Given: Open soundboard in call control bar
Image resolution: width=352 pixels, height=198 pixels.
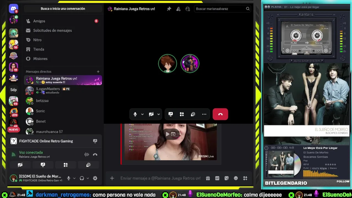Looking at the screenshot, I should [x=193, y=114].
